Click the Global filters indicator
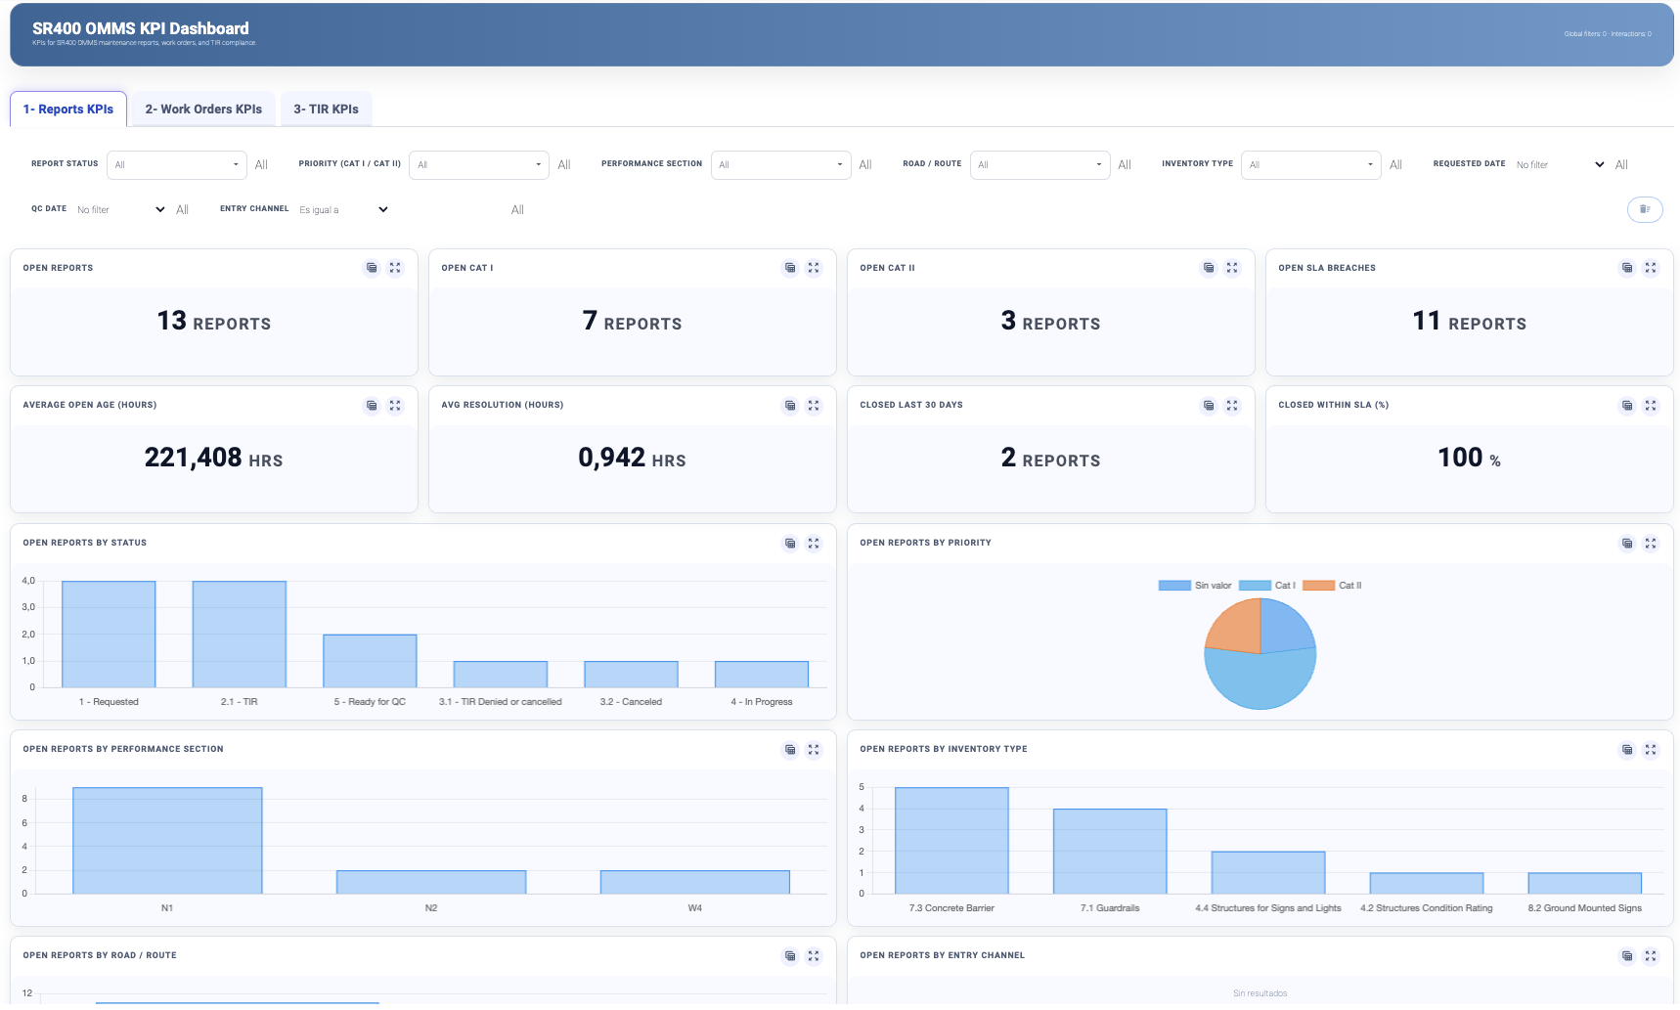The width and height of the screenshot is (1680, 1010). coord(1584,33)
